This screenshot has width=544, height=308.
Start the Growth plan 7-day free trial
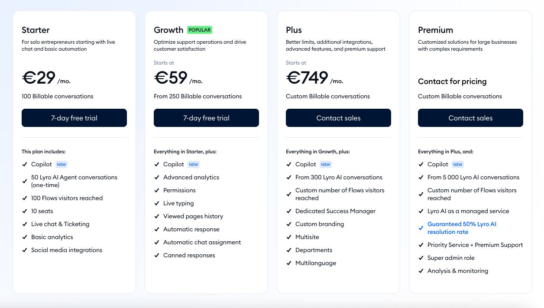pos(206,118)
